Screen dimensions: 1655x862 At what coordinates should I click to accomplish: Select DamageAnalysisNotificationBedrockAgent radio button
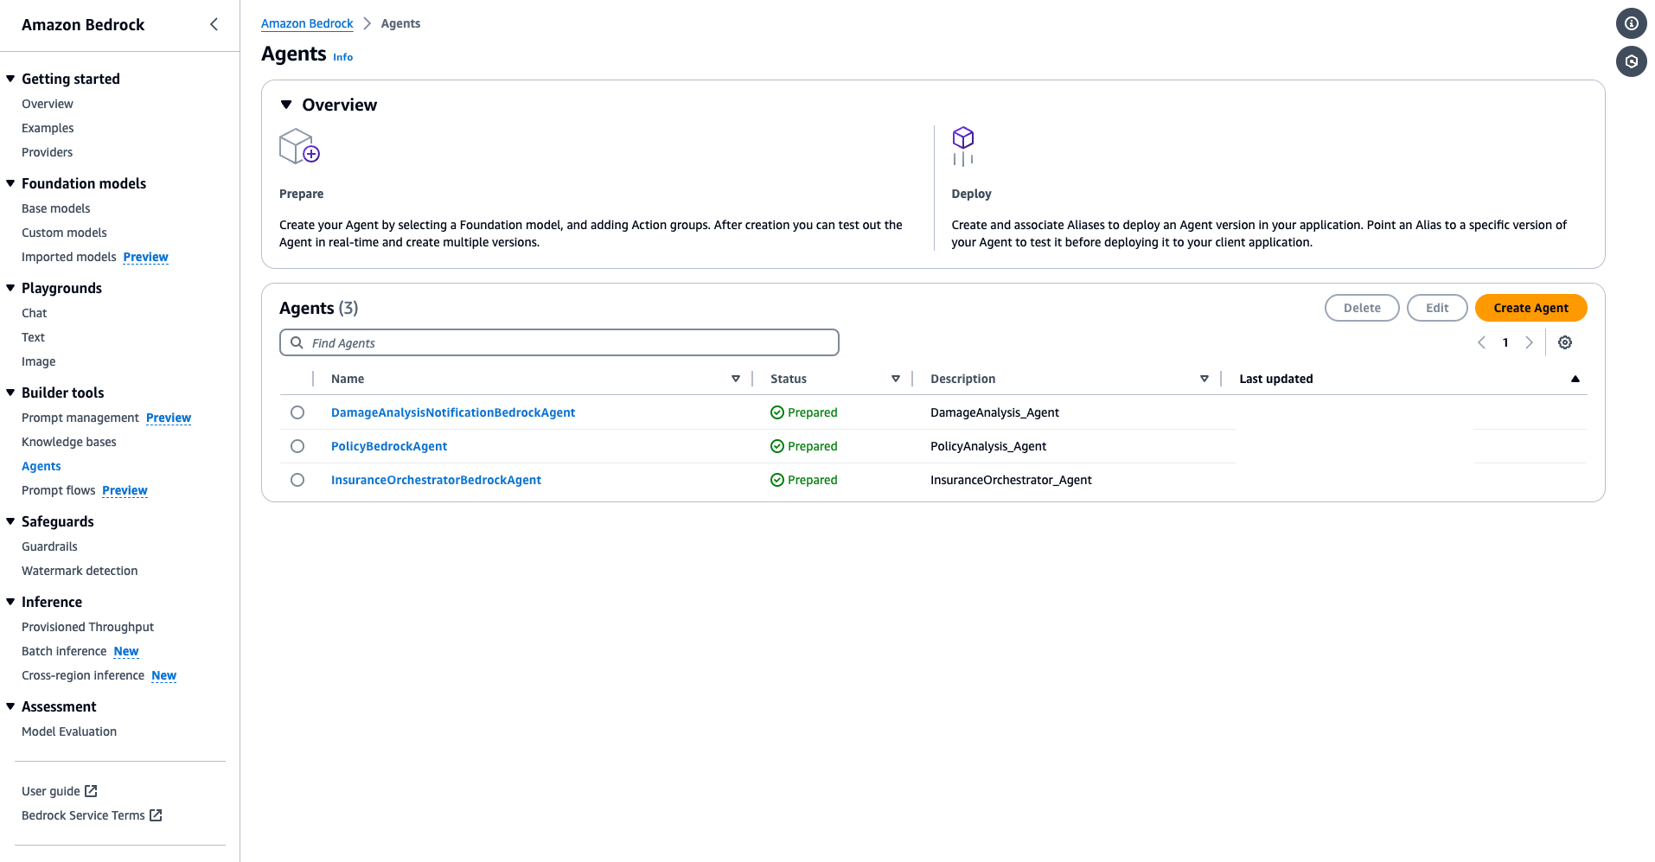click(x=297, y=412)
